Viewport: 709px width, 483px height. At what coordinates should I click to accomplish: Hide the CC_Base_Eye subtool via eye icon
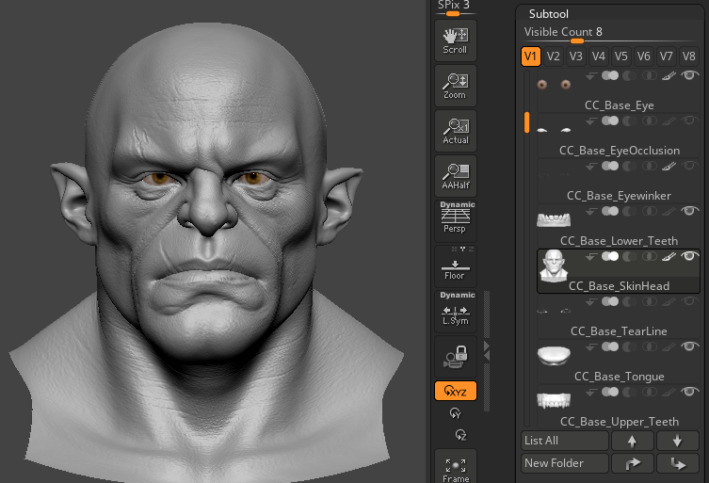click(x=689, y=75)
